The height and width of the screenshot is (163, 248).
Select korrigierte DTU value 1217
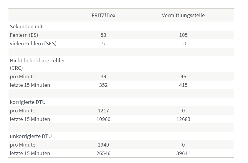click(103, 111)
